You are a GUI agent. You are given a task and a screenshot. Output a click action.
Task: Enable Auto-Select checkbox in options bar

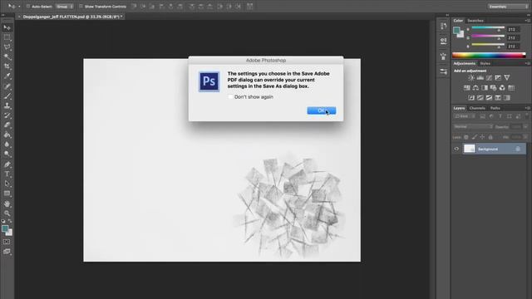pyautogui.click(x=28, y=7)
